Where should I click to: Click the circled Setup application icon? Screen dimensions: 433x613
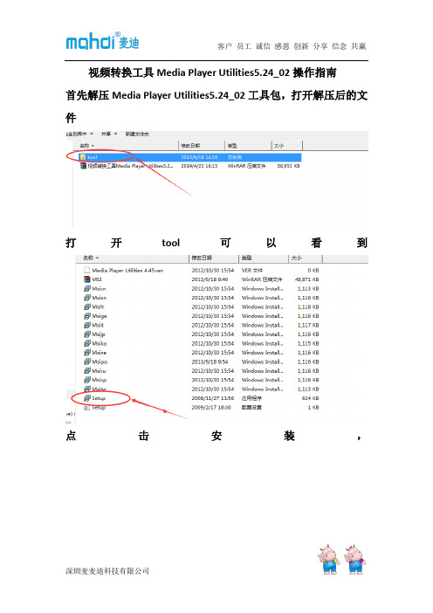87,398
